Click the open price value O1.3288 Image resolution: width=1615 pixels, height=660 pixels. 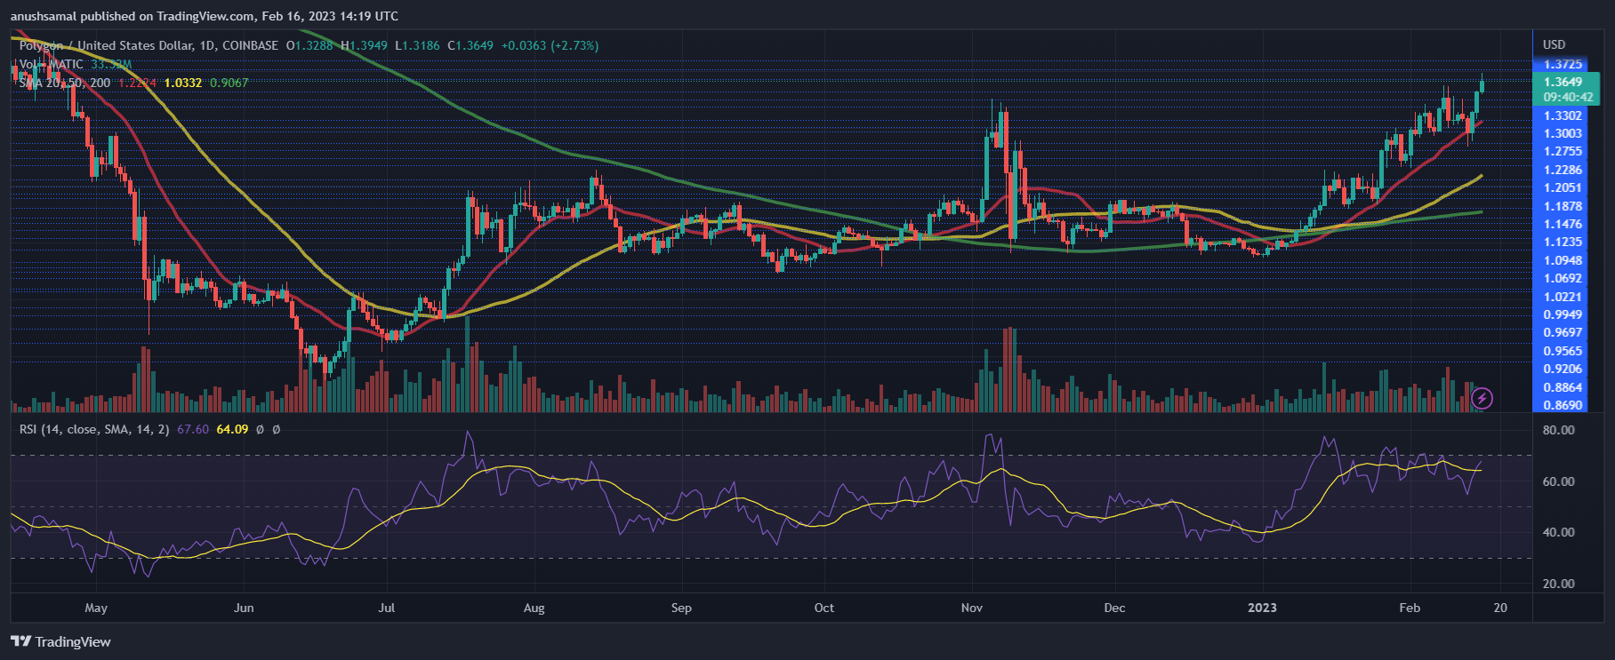pyautogui.click(x=309, y=45)
